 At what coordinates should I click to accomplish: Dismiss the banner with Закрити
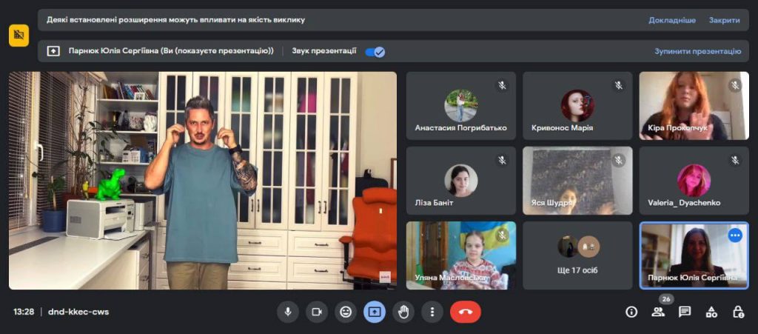pos(724,20)
